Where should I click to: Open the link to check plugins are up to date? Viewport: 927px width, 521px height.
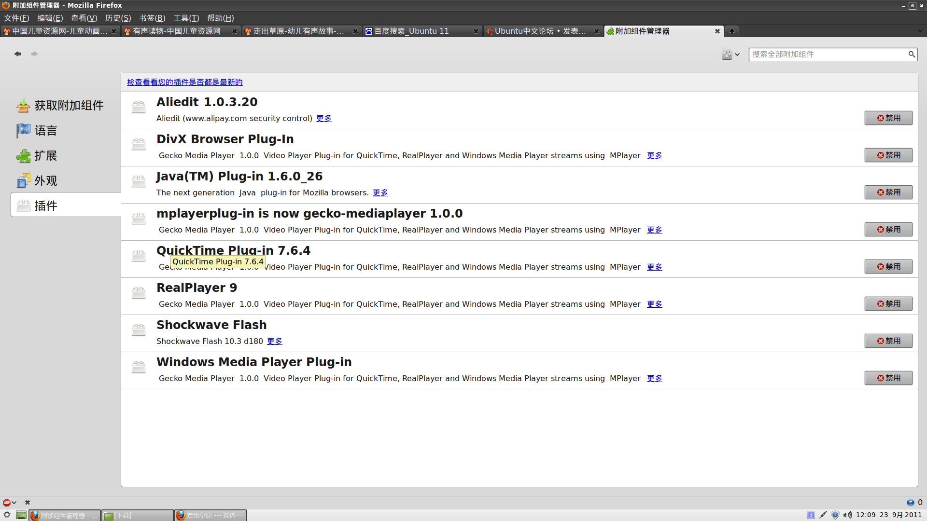click(x=185, y=82)
